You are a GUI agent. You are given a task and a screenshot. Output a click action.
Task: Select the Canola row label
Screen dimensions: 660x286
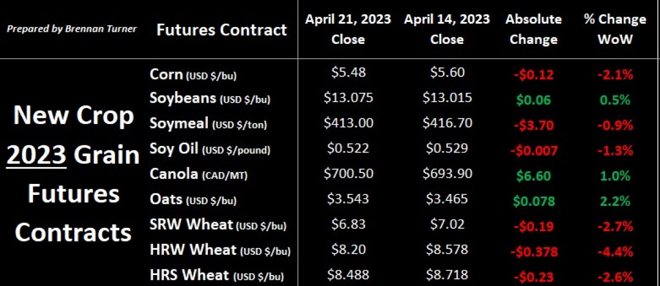point(200,174)
